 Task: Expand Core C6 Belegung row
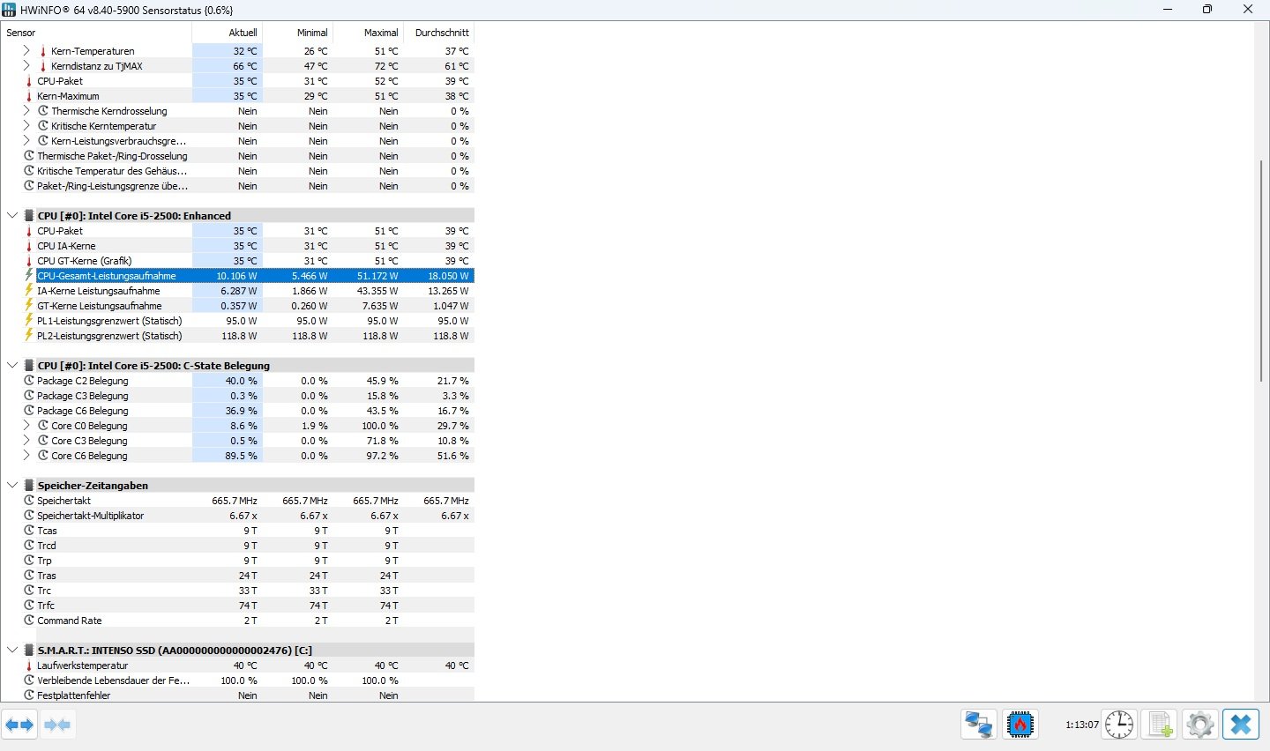[x=26, y=456]
